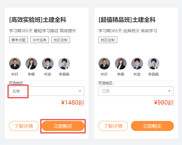This screenshot has width=182, height=145.
Task: Click 林澍's avatar in 超值精品班 card
Action: (137, 64)
